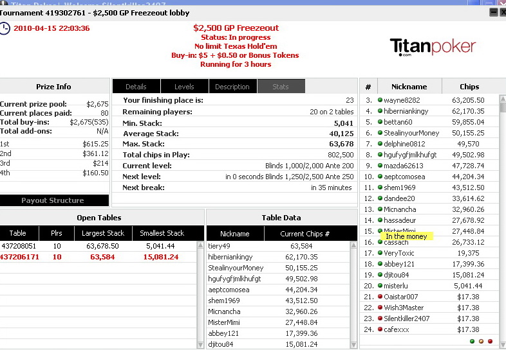Click the orange legend dot below player list

(x=481, y=341)
